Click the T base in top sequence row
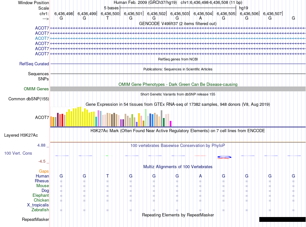The width and height of the screenshot is (306, 227). point(108,18)
